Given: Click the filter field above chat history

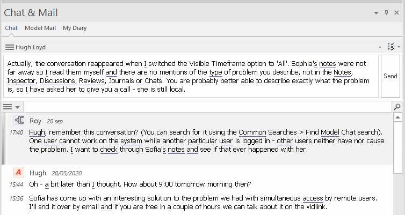Looking at the screenshot, I should pyautogui.click(x=204, y=107).
